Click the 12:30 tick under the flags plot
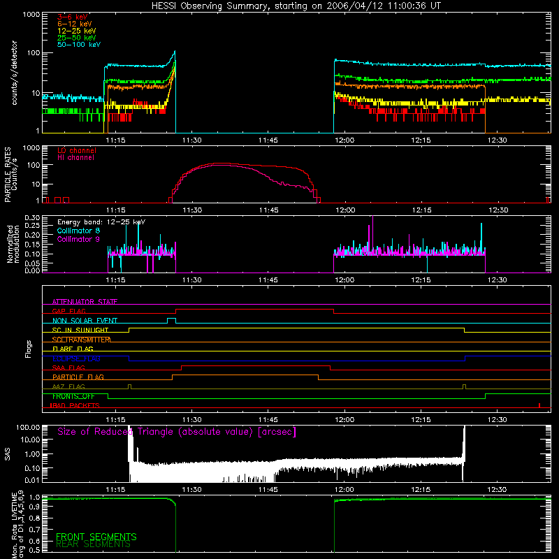Screen dimensions: 559x559 [497, 420]
